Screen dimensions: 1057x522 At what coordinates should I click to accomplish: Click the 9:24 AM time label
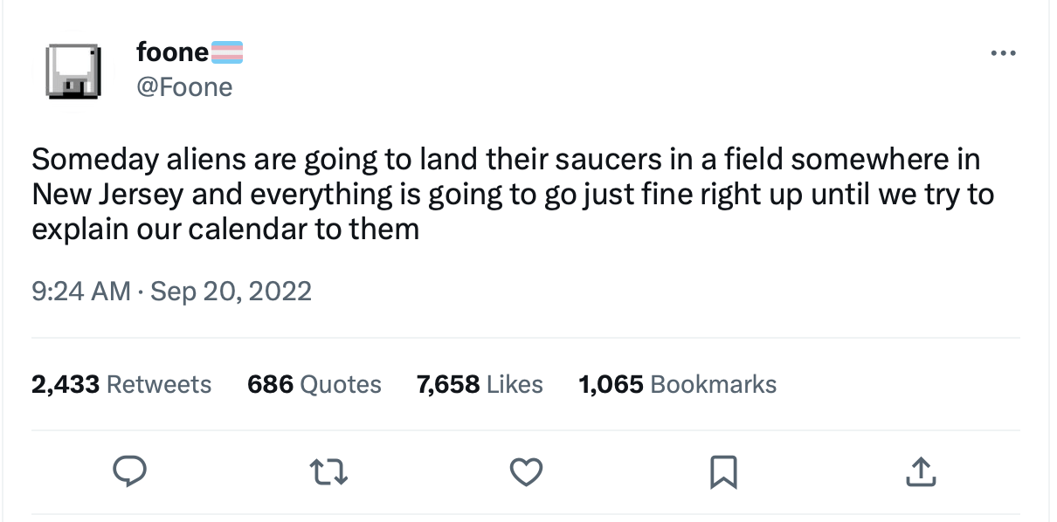coord(80,290)
